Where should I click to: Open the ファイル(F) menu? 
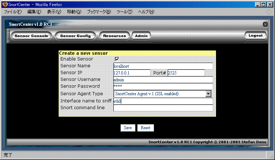point(13,12)
